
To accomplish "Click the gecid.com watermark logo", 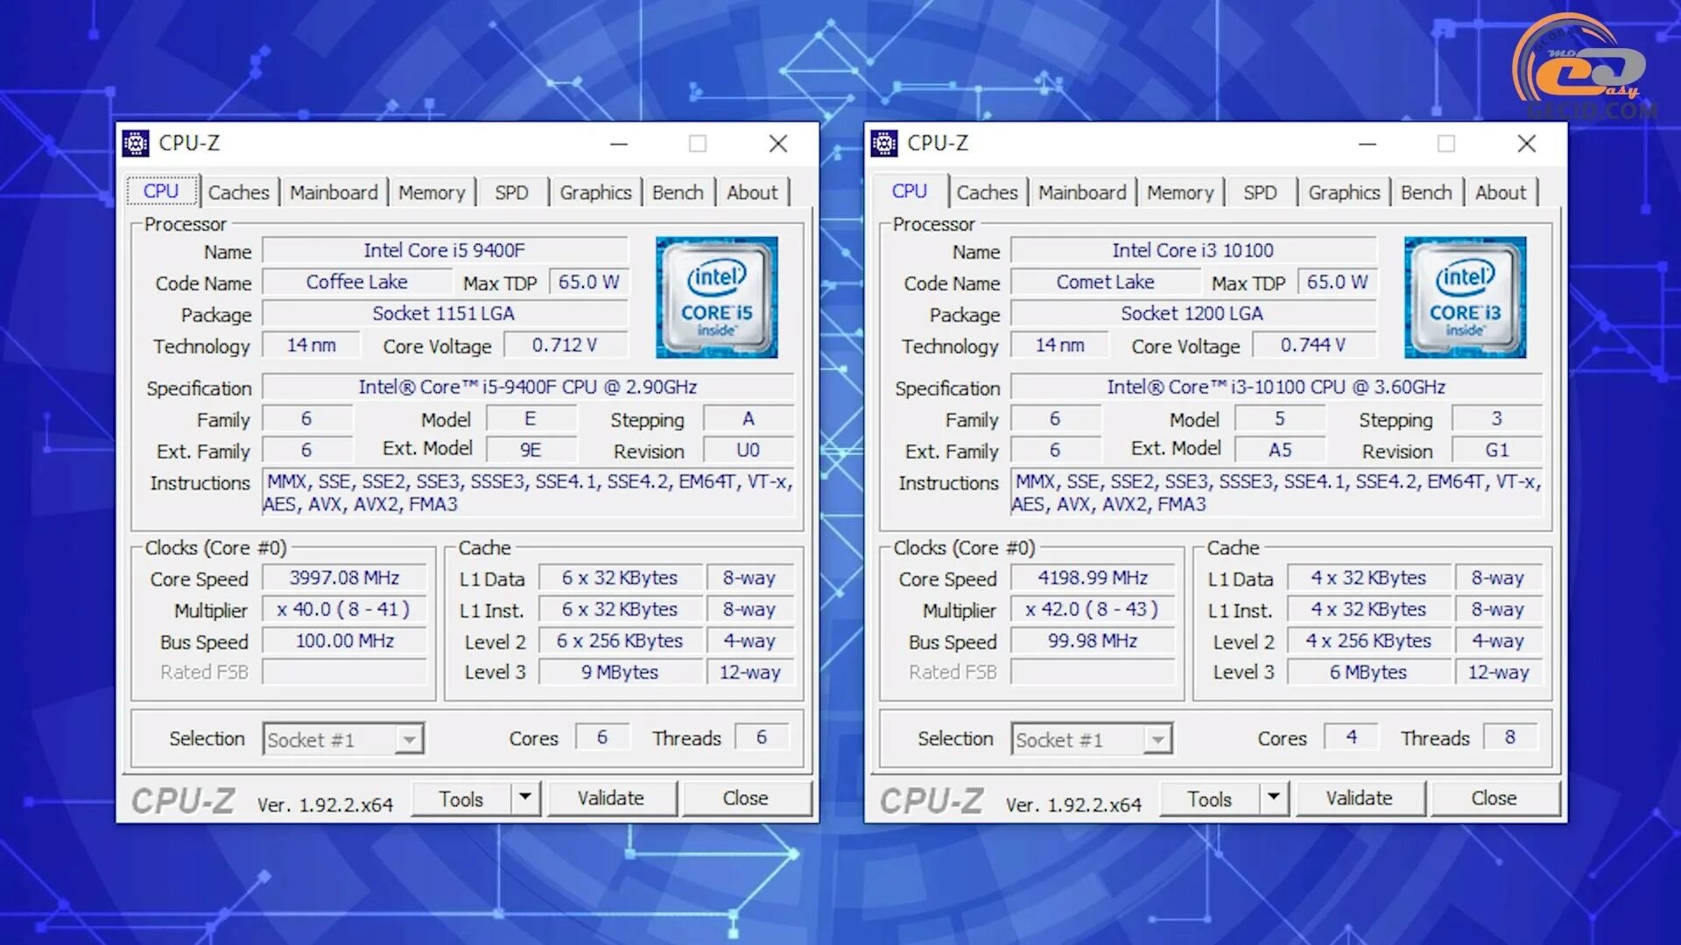I will pyautogui.click(x=1586, y=68).
